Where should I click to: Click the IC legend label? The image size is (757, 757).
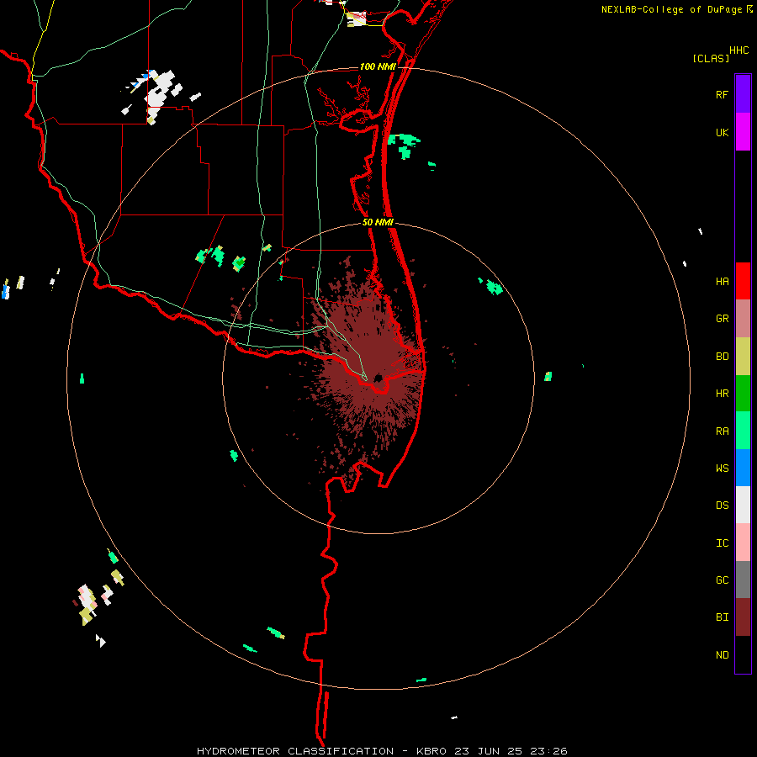click(722, 543)
